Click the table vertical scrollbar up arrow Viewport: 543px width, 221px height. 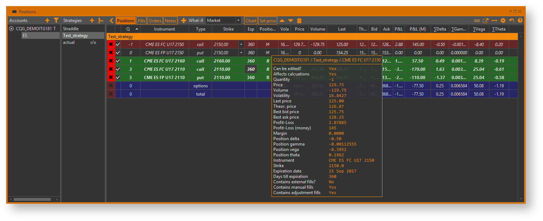pos(521,36)
